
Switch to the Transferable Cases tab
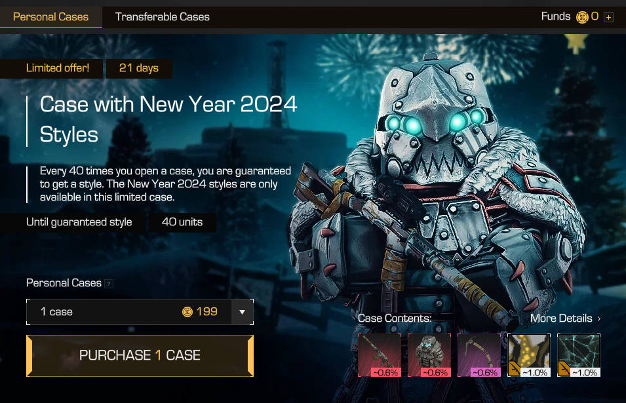point(162,17)
